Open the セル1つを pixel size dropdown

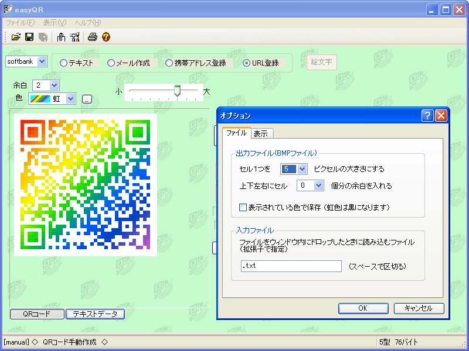[x=302, y=169]
